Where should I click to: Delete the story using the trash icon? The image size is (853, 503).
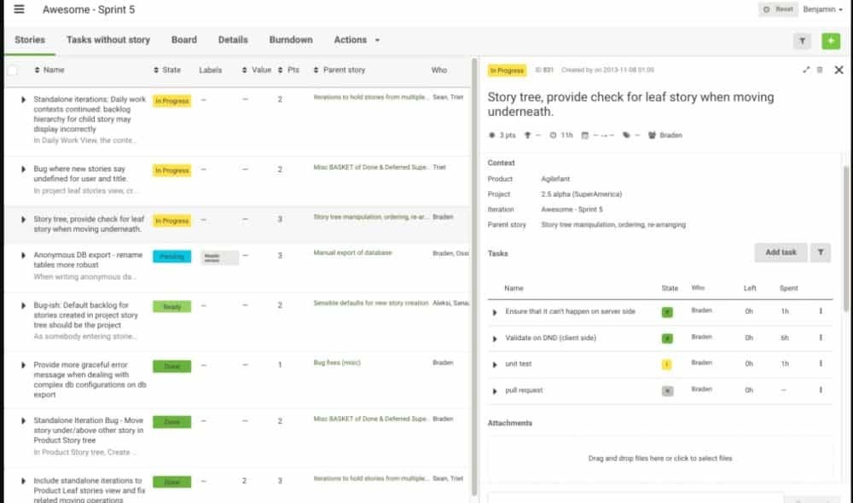click(821, 70)
